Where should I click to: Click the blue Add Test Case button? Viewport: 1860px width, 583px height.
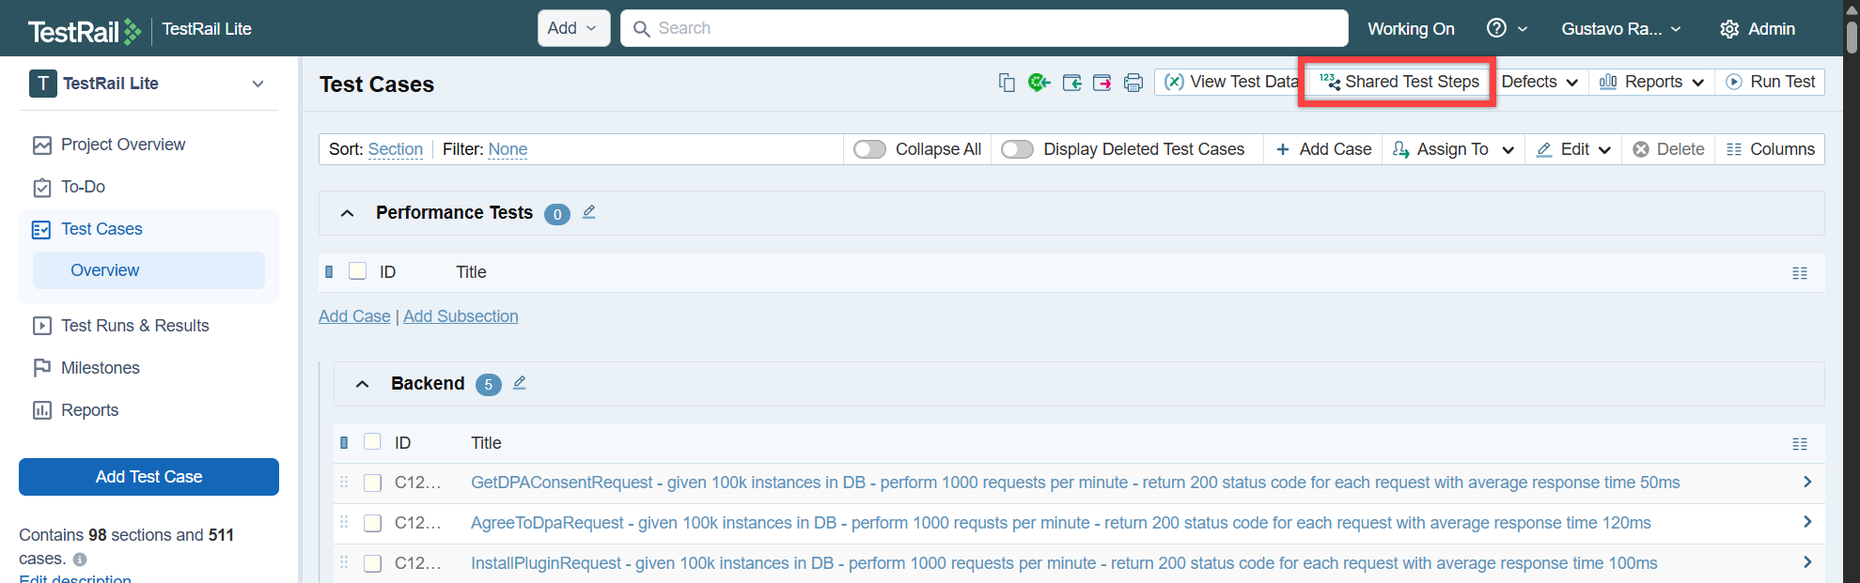[x=148, y=477]
